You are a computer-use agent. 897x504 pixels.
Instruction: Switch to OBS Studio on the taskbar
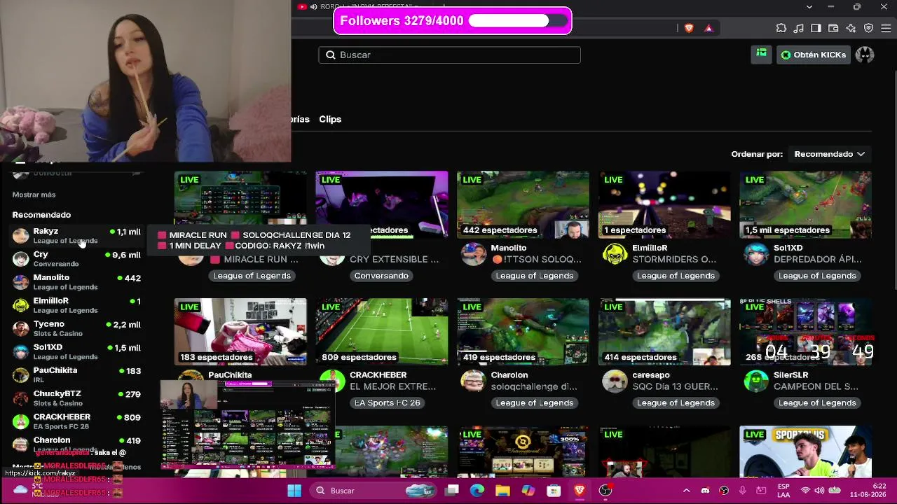pyautogui.click(x=605, y=491)
